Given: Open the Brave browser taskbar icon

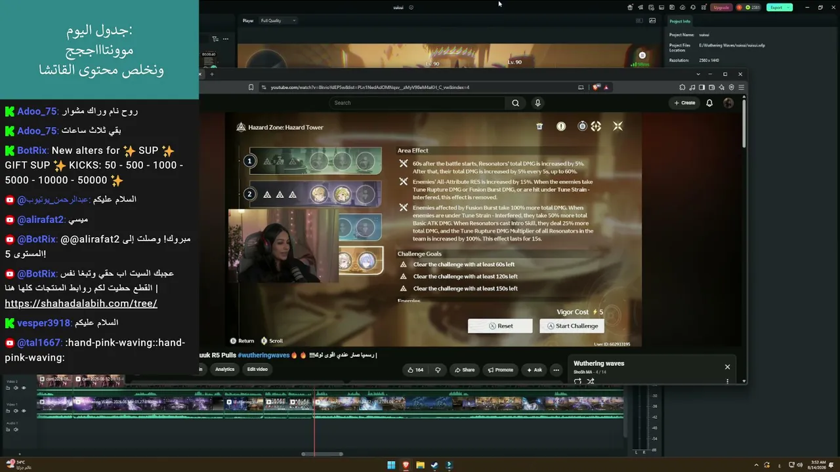Looking at the screenshot, I should 406,465.
